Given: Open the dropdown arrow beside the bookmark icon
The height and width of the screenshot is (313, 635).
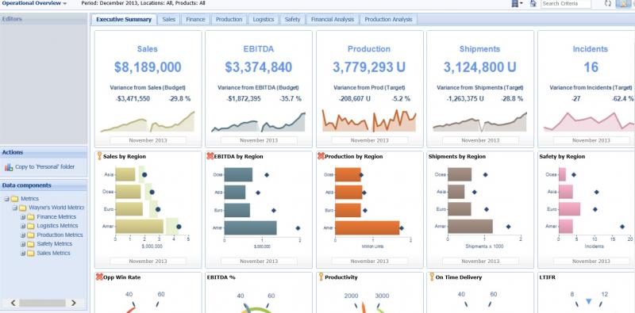Looking at the screenshot, I should click(521, 3).
